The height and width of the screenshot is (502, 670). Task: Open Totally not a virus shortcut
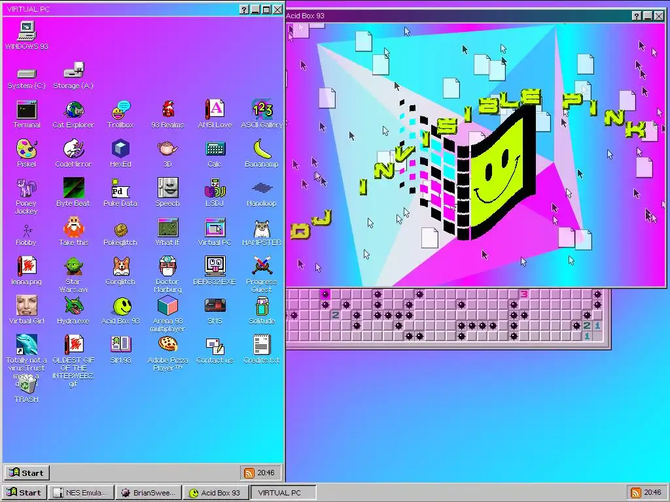tap(26, 344)
